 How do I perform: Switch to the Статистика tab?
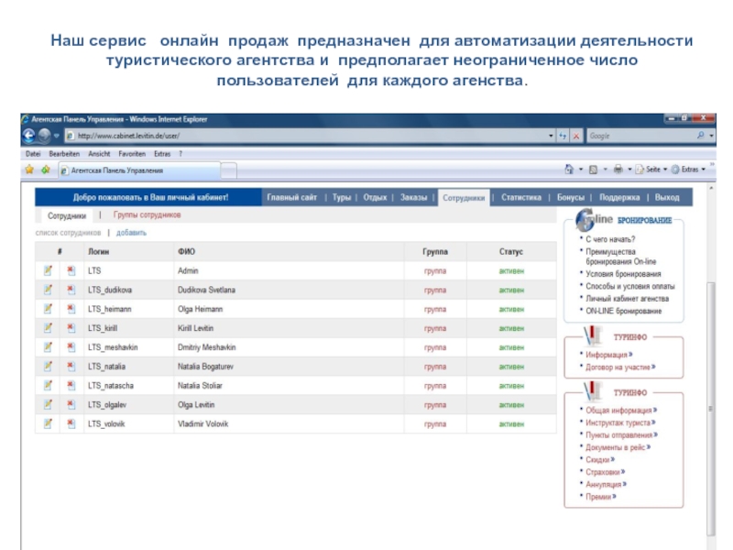(521, 197)
